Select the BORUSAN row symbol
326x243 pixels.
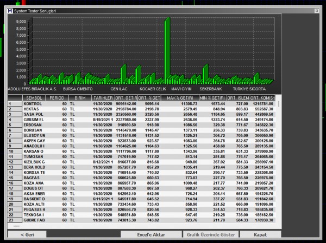tap(33, 130)
